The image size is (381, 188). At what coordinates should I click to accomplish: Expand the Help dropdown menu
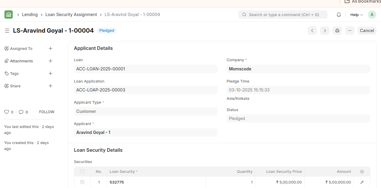[x=356, y=15]
